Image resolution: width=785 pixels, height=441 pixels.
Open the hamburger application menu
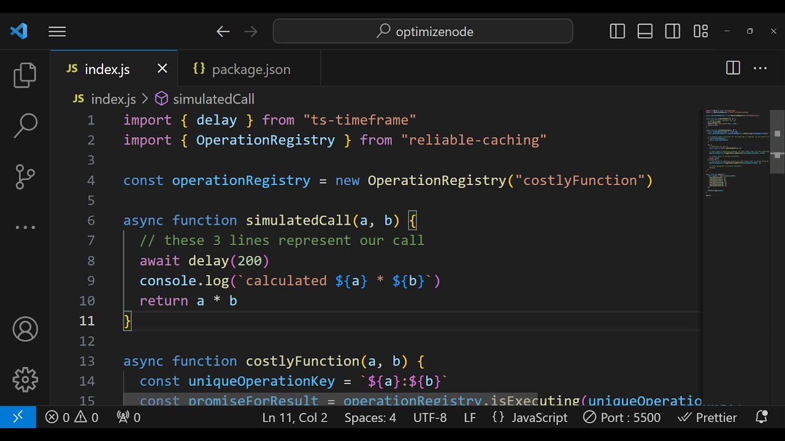tap(57, 31)
